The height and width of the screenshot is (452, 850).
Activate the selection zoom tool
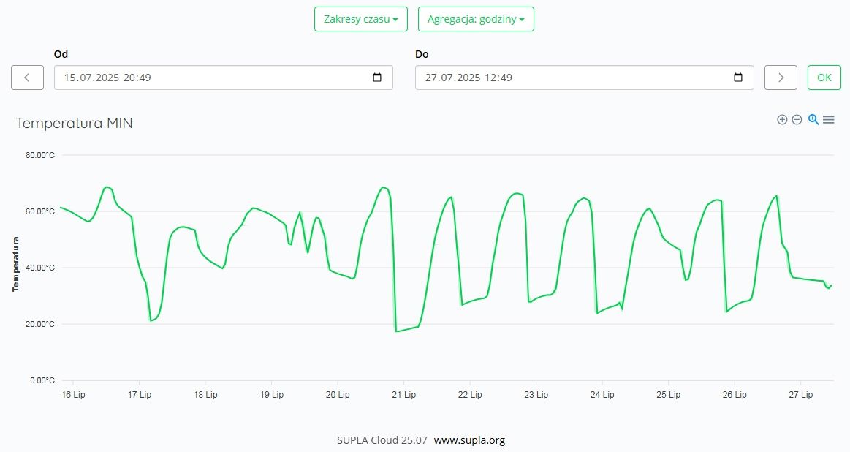point(813,120)
